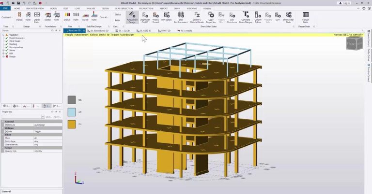This screenshot has width=372, height=194.
Task: Click the Apply button in Properties panel
Action: [57, 117]
